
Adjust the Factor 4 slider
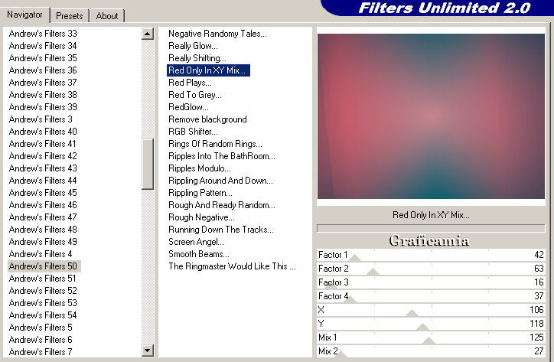click(x=431, y=296)
